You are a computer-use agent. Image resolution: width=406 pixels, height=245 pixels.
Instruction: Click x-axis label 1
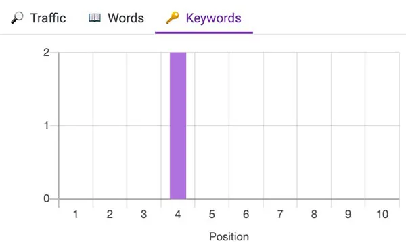76,214
